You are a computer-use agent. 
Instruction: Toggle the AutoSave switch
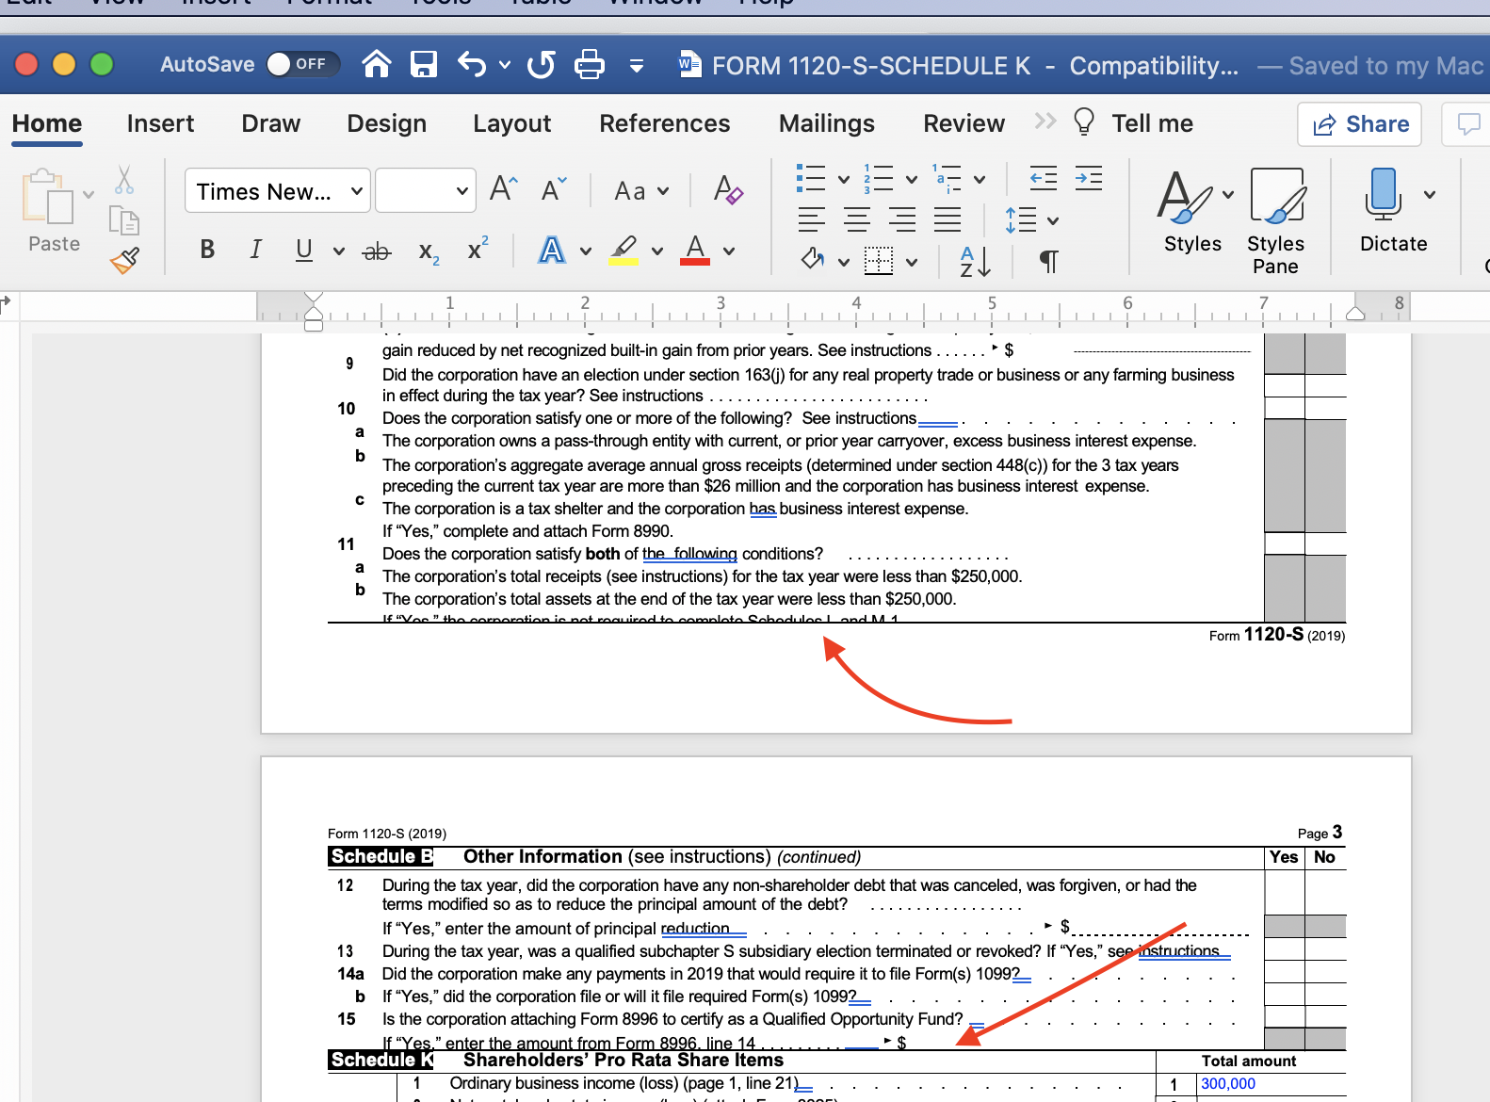[302, 64]
